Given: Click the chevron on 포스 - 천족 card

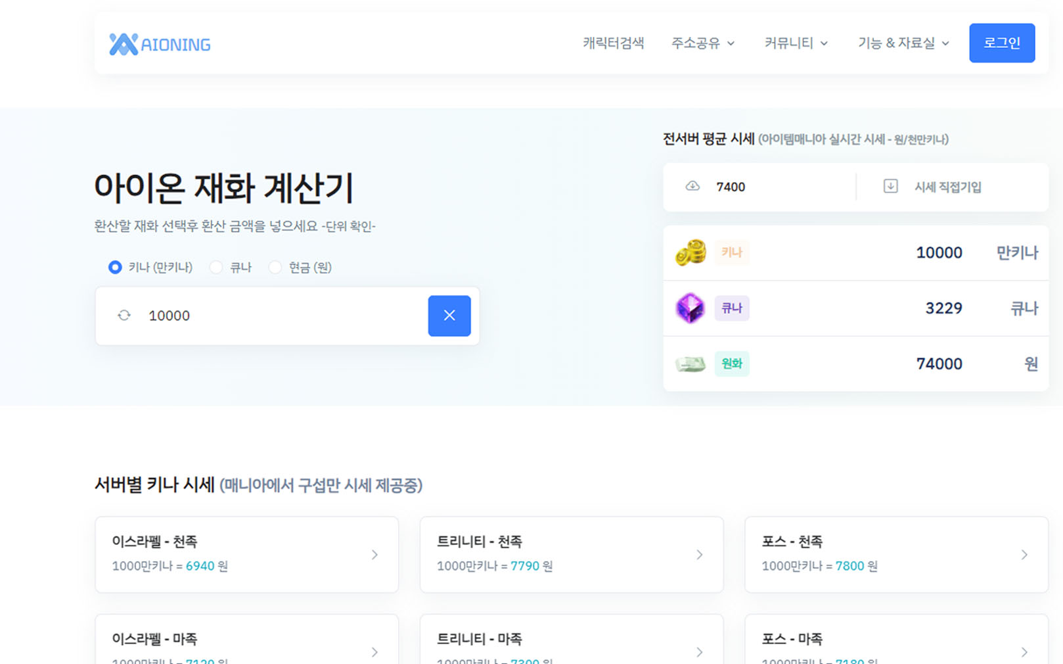Looking at the screenshot, I should [x=1024, y=555].
